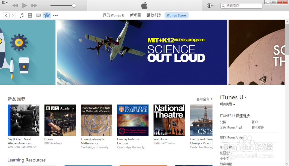Click the scrollbar down arrow
Screen dimensions: 289x166
tap(287, 164)
